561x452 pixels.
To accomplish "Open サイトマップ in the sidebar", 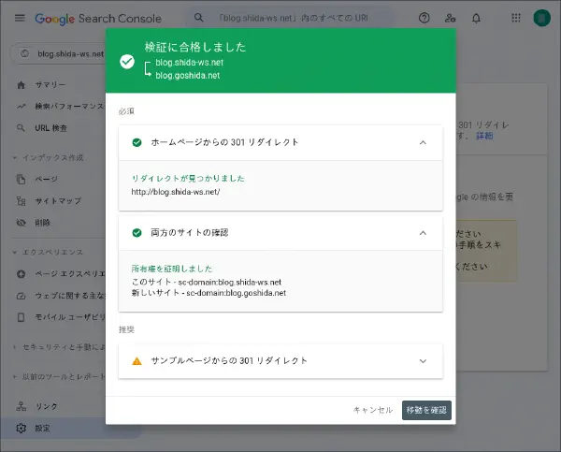I will pyautogui.click(x=58, y=201).
